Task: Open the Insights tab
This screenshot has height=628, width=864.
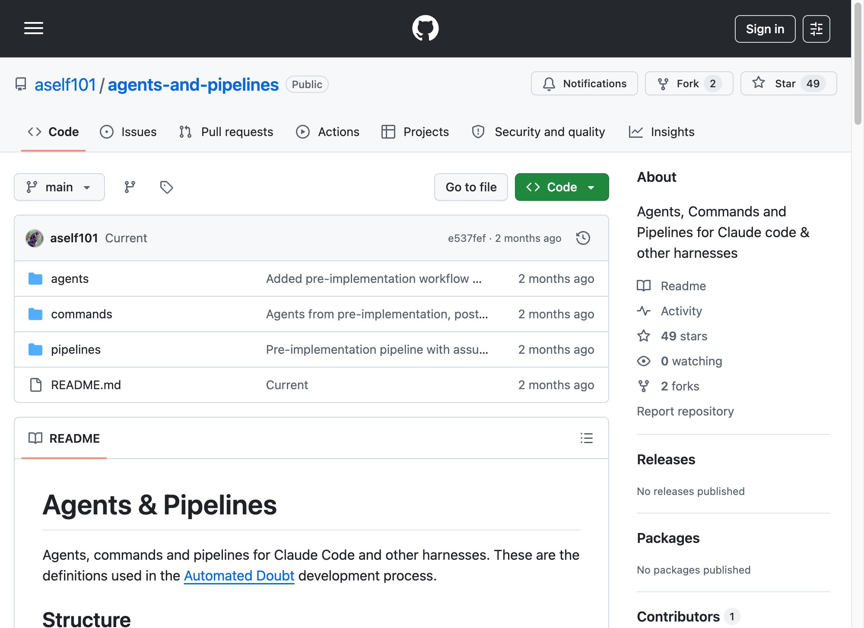Action: click(661, 132)
